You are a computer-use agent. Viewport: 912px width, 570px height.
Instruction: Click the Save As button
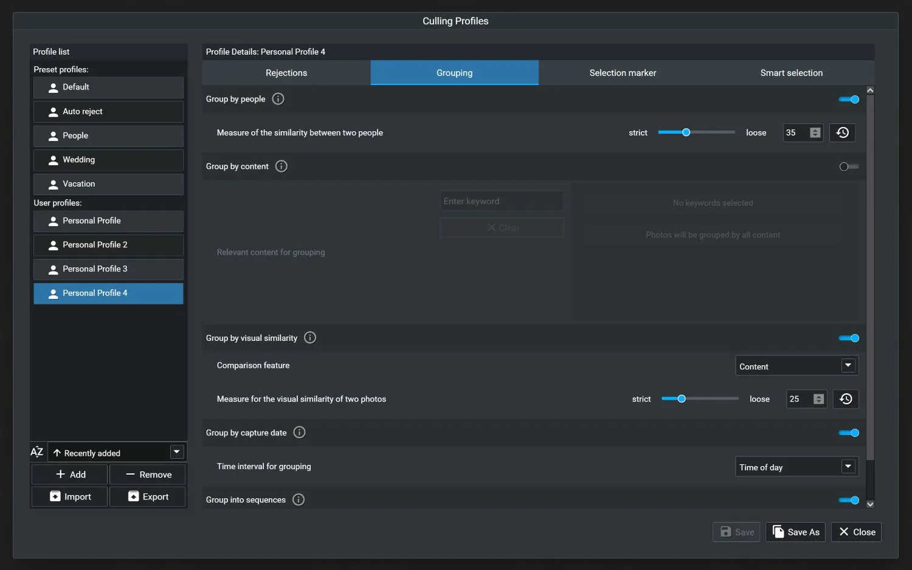click(795, 532)
